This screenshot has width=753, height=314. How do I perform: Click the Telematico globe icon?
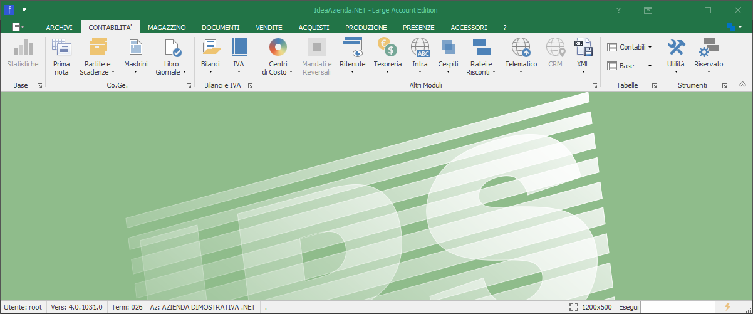click(x=521, y=48)
